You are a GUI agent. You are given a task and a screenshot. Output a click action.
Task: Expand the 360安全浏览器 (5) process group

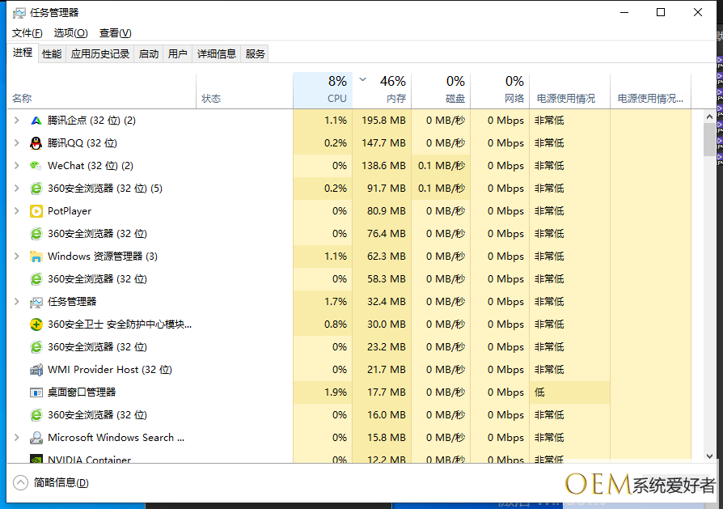coord(17,189)
